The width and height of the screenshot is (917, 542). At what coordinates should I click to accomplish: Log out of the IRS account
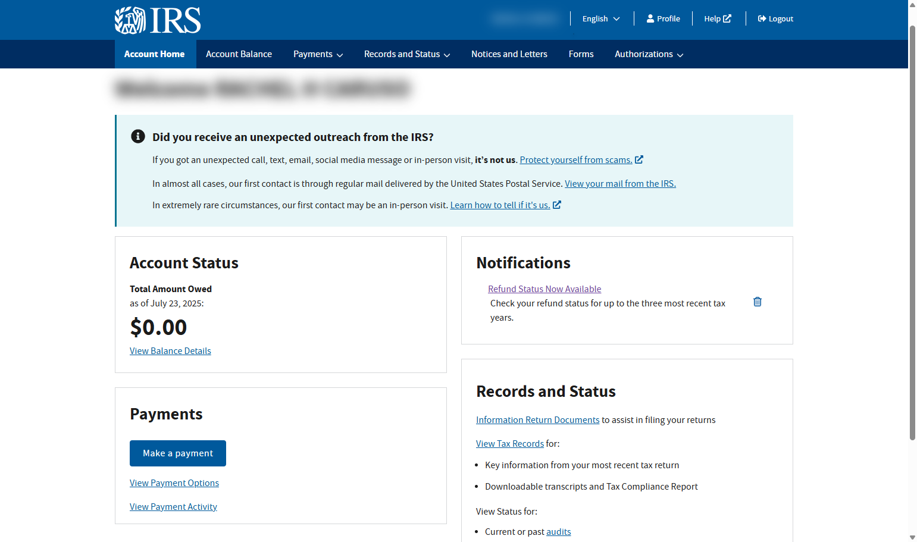(x=775, y=18)
